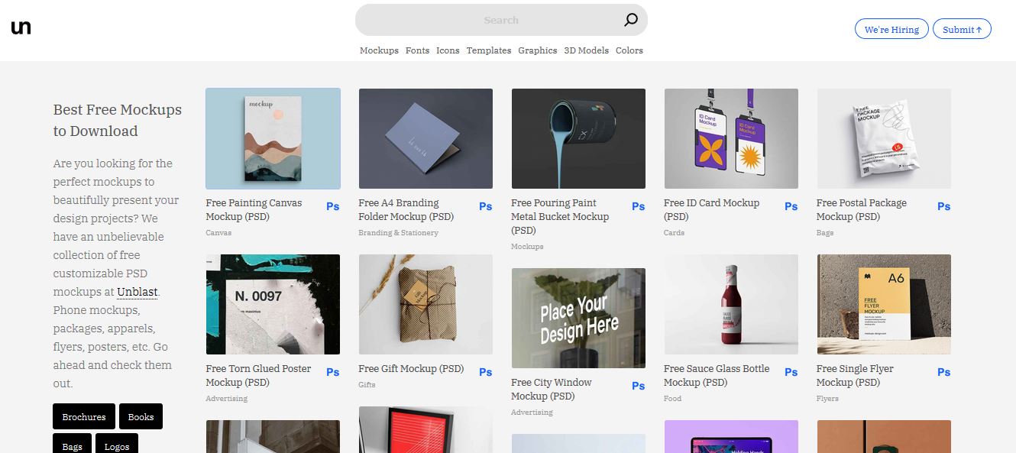The height and width of the screenshot is (453, 1016).
Task: Click the Ps icon beside Postal Package Mockup
Action: 944,206
